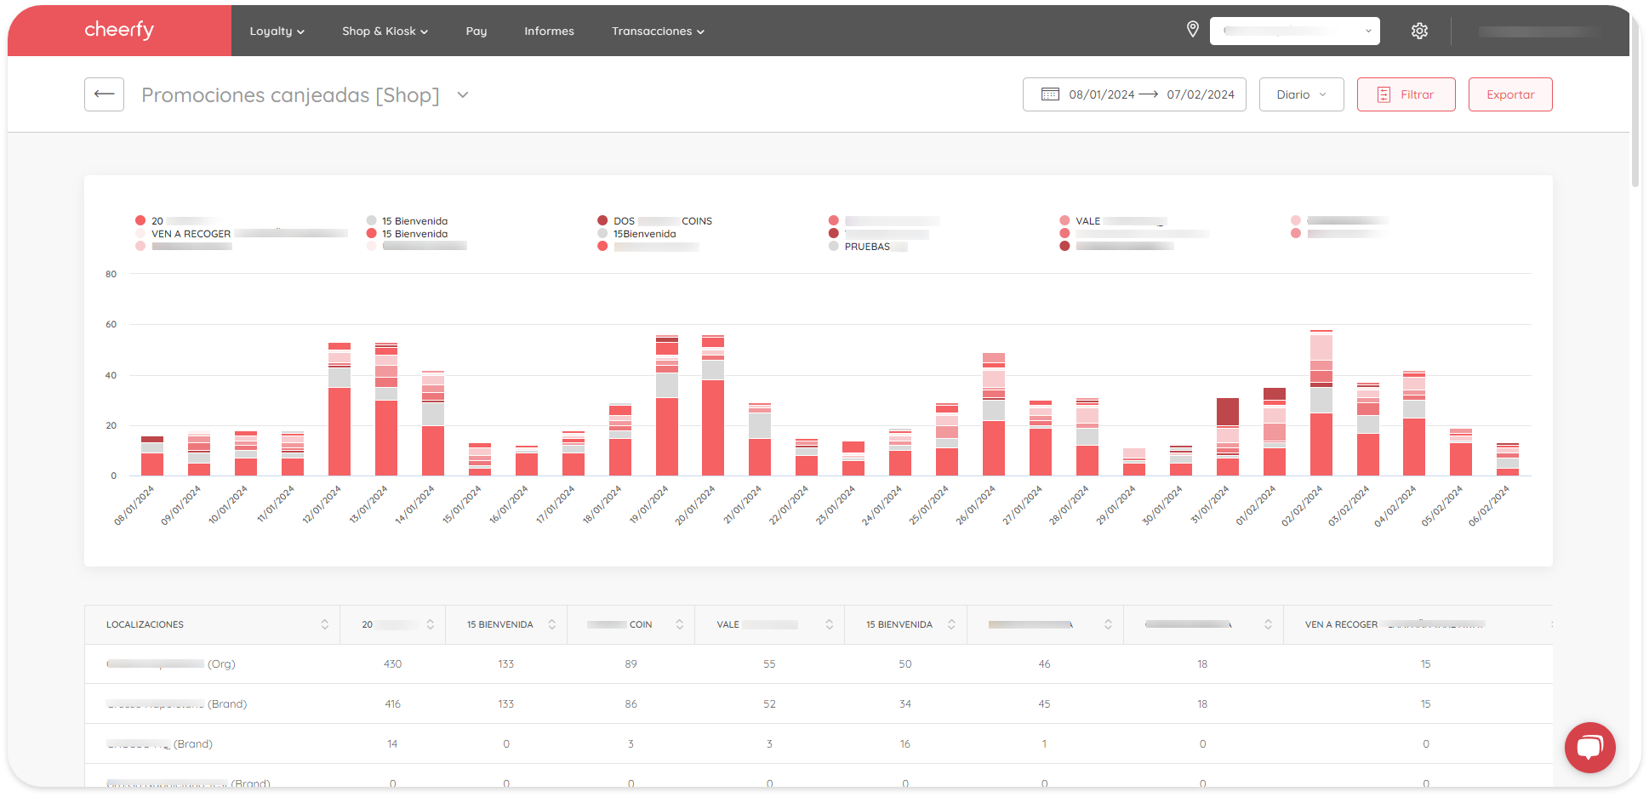Open the date range picker
1649x797 pixels.
[x=1134, y=94]
